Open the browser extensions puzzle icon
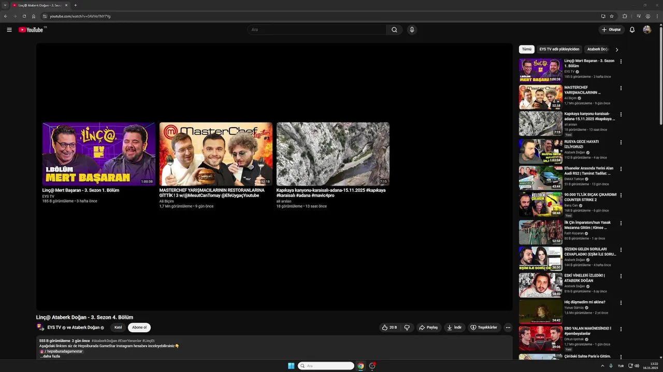 [625, 16]
